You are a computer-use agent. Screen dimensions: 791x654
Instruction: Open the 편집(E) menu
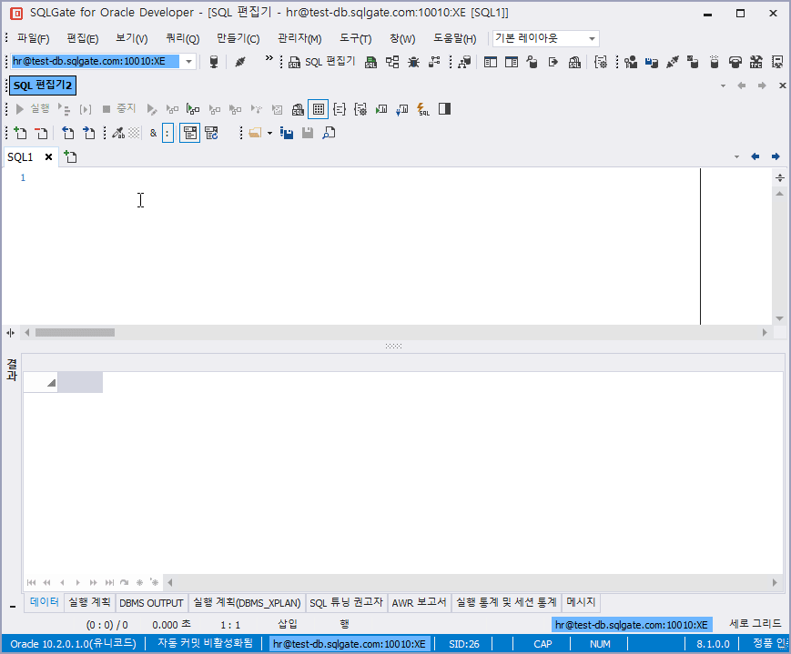pos(82,39)
